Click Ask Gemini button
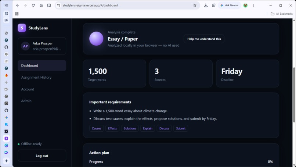Image resolution: width=296 pixels, height=167 pixels. (x=230, y=5)
